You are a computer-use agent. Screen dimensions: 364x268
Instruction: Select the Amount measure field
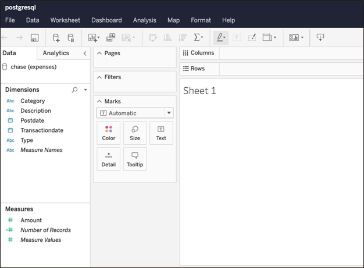[31, 220]
